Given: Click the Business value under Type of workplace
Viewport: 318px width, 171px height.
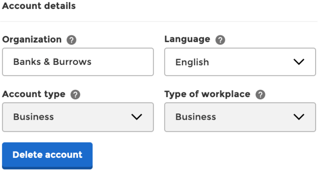Looking at the screenshot, I should tap(196, 117).
